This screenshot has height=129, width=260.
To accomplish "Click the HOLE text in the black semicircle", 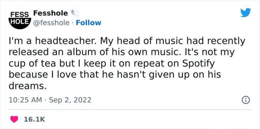I will (20, 22).
